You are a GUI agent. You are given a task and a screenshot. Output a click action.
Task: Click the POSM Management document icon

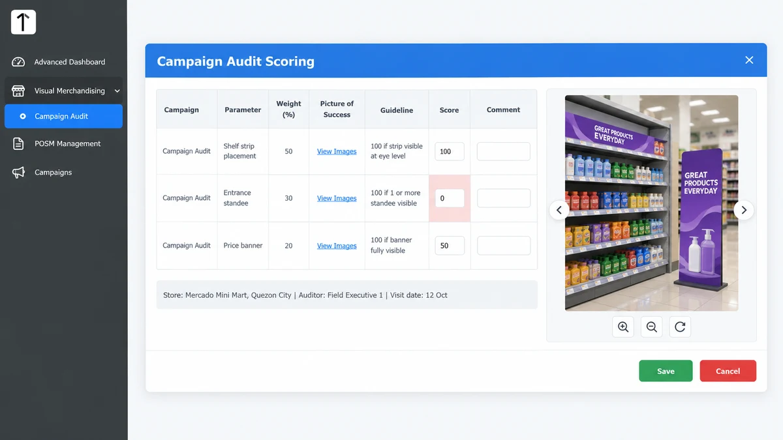18,143
